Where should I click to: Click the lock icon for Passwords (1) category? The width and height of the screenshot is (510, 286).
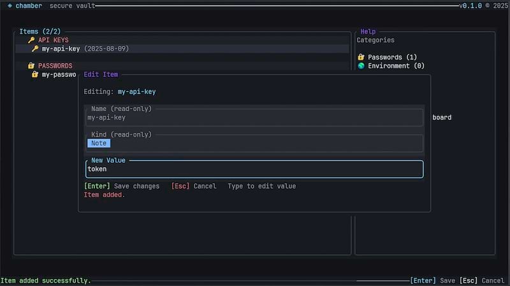point(361,57)
